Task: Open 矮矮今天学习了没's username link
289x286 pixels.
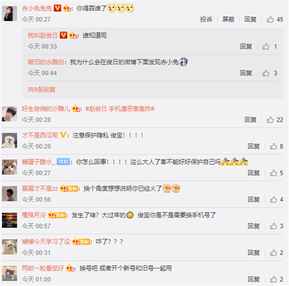Action: tap(46, 241)
